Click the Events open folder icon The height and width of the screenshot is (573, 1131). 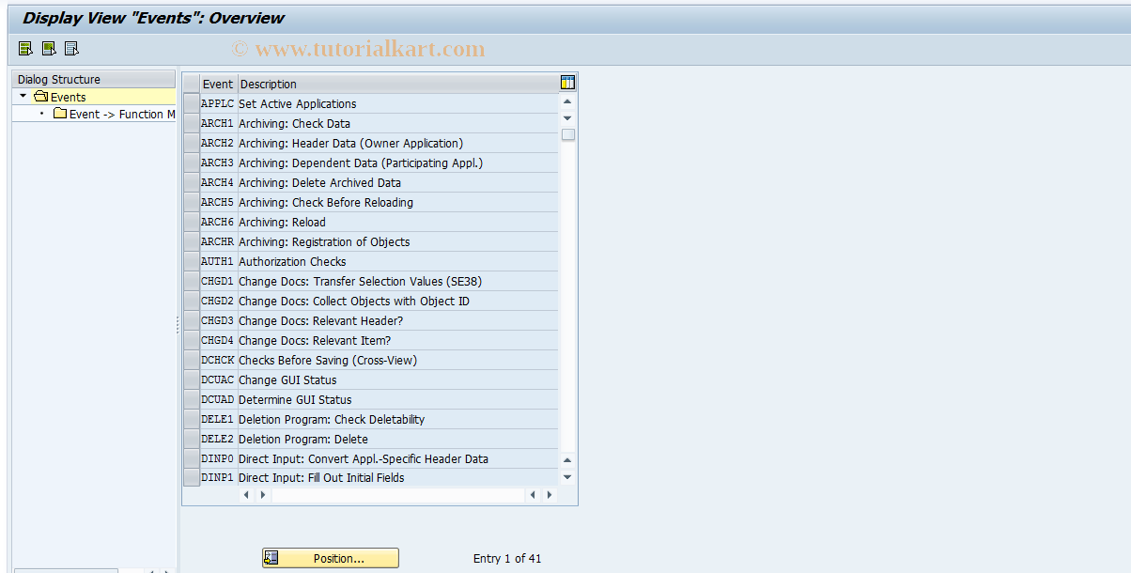[41, 97]
